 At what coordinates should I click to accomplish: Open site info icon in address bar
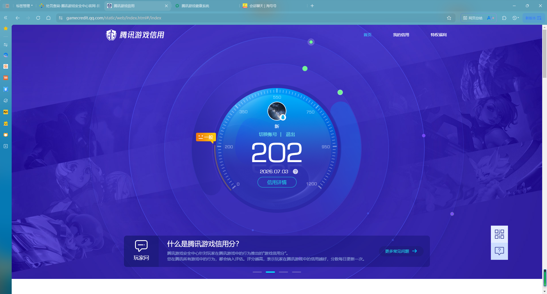coord(61,18)
